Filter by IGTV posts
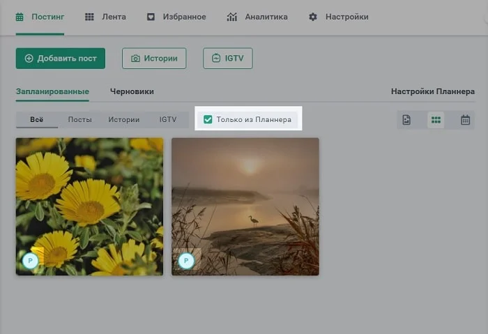The width and height of the screenshot is (488, 334). click(168, 119)
